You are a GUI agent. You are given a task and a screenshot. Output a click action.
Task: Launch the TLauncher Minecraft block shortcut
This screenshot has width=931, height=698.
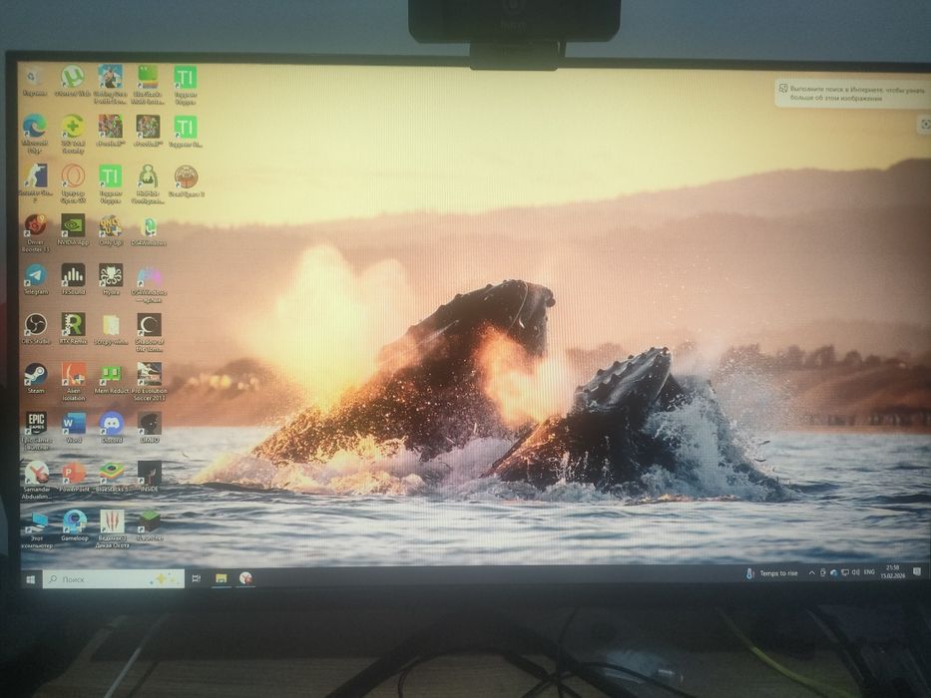click(x=150, y=525)
